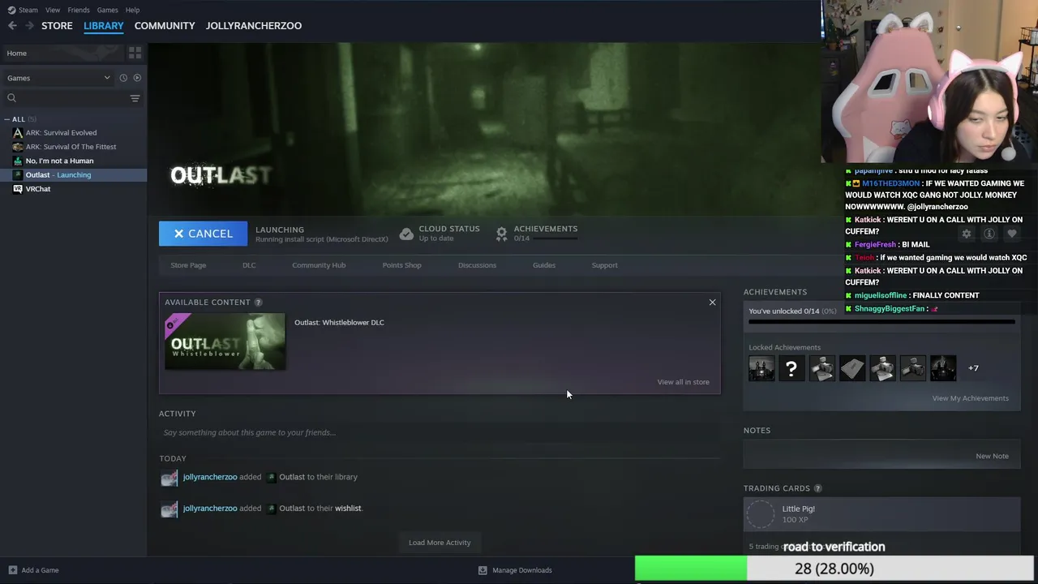The image size is (1038, 584).
Task: Open the game settings gear icon
Action: 967,234
